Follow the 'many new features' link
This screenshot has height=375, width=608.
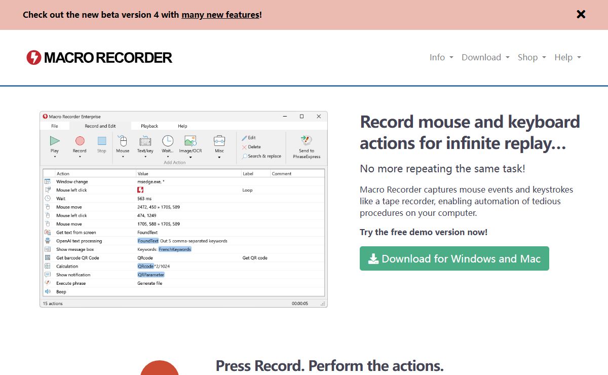tap(220, 15)
